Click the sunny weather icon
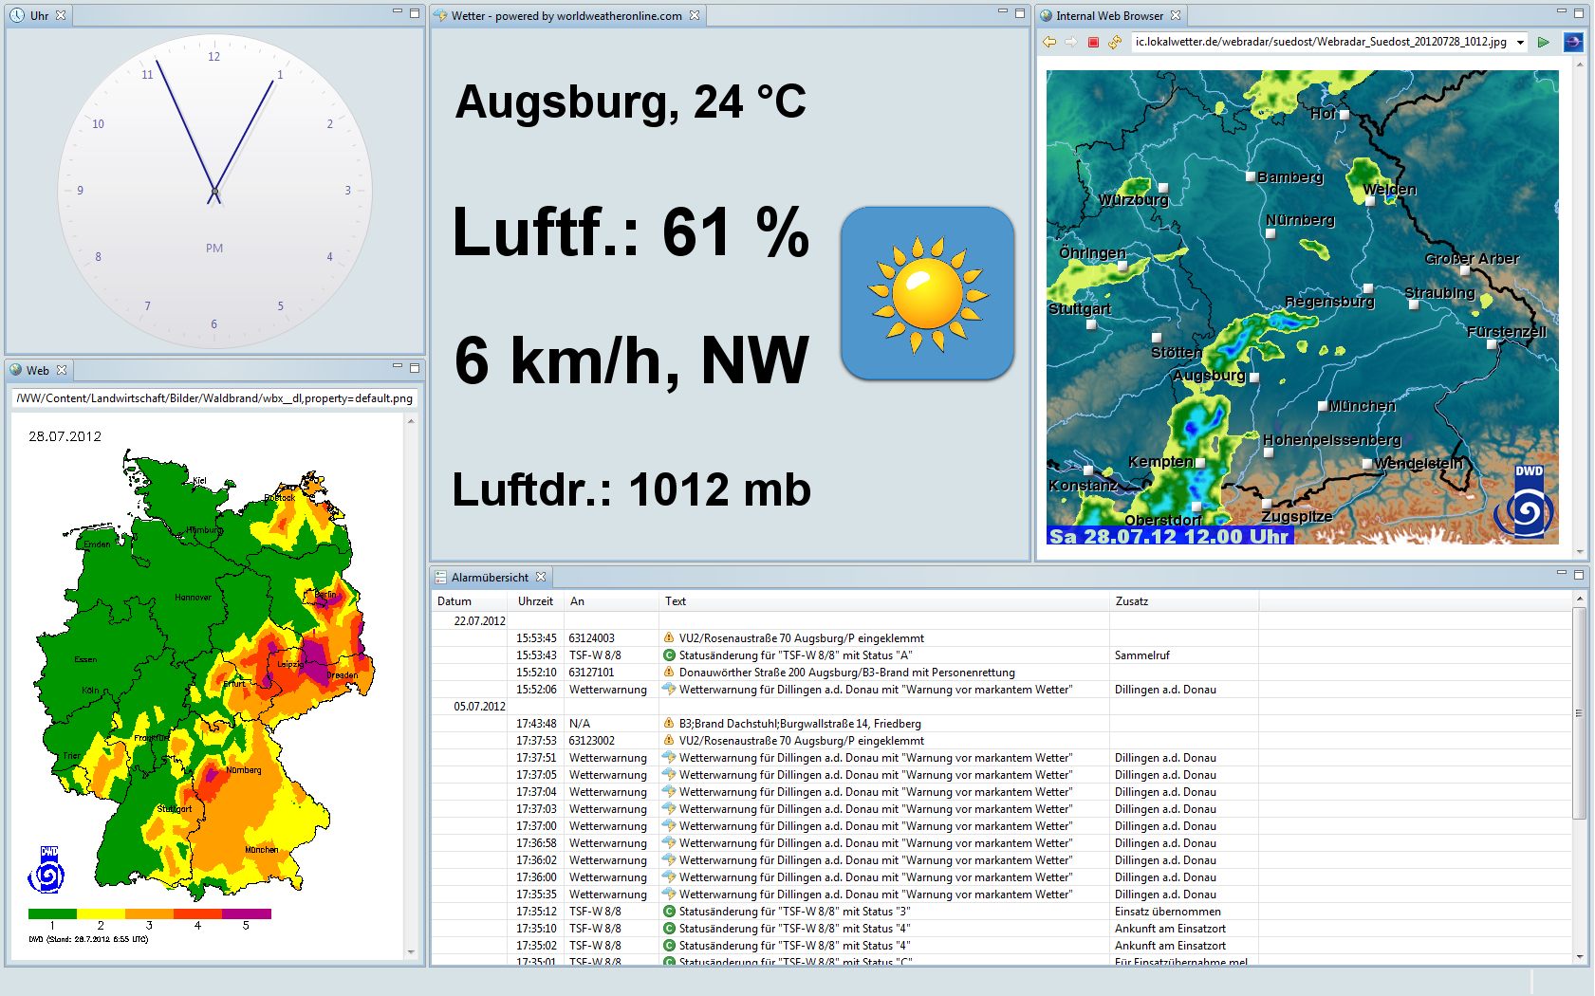This screenshot has width=1595, height=996. click(x=927, y=293)
